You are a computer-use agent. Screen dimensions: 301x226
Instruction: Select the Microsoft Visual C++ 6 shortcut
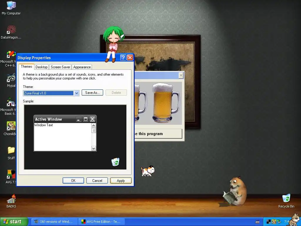[x=9, y=59]
